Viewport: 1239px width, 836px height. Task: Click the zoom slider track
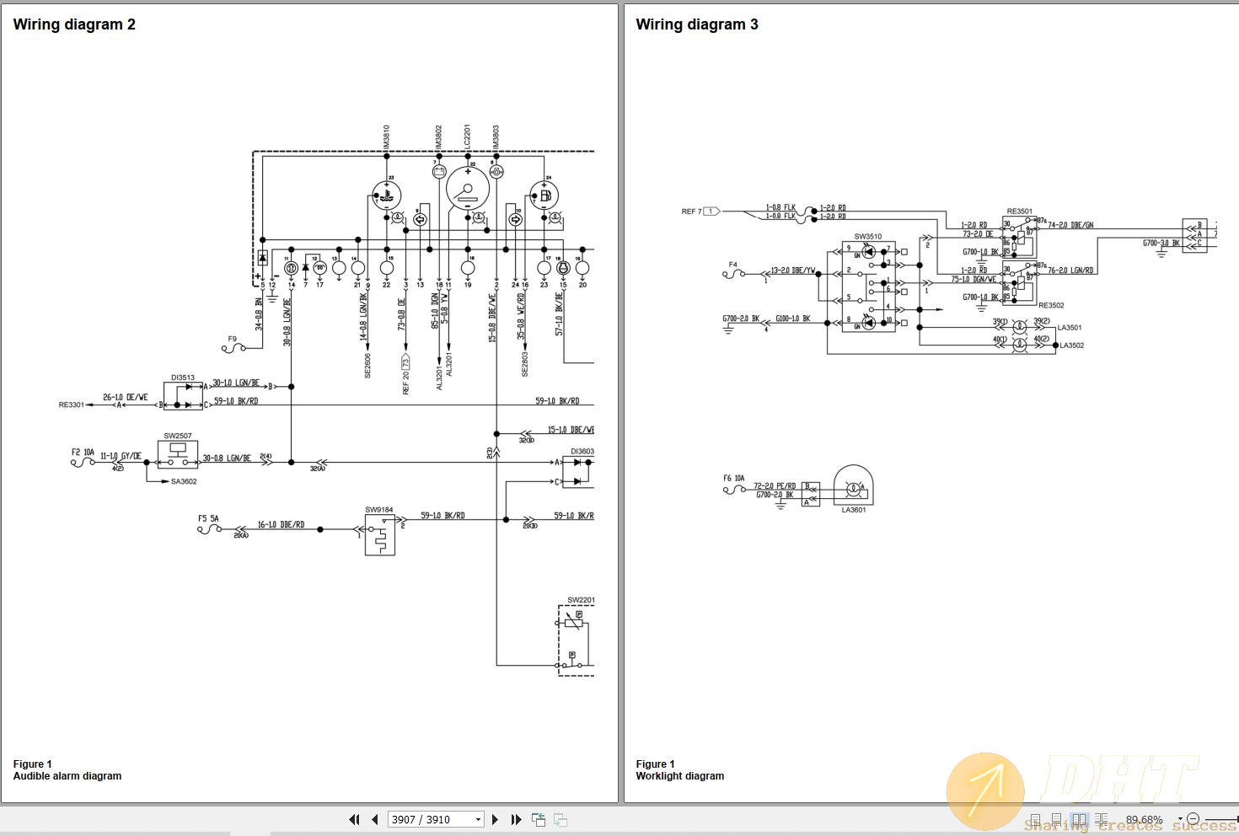pos(1222,819)
